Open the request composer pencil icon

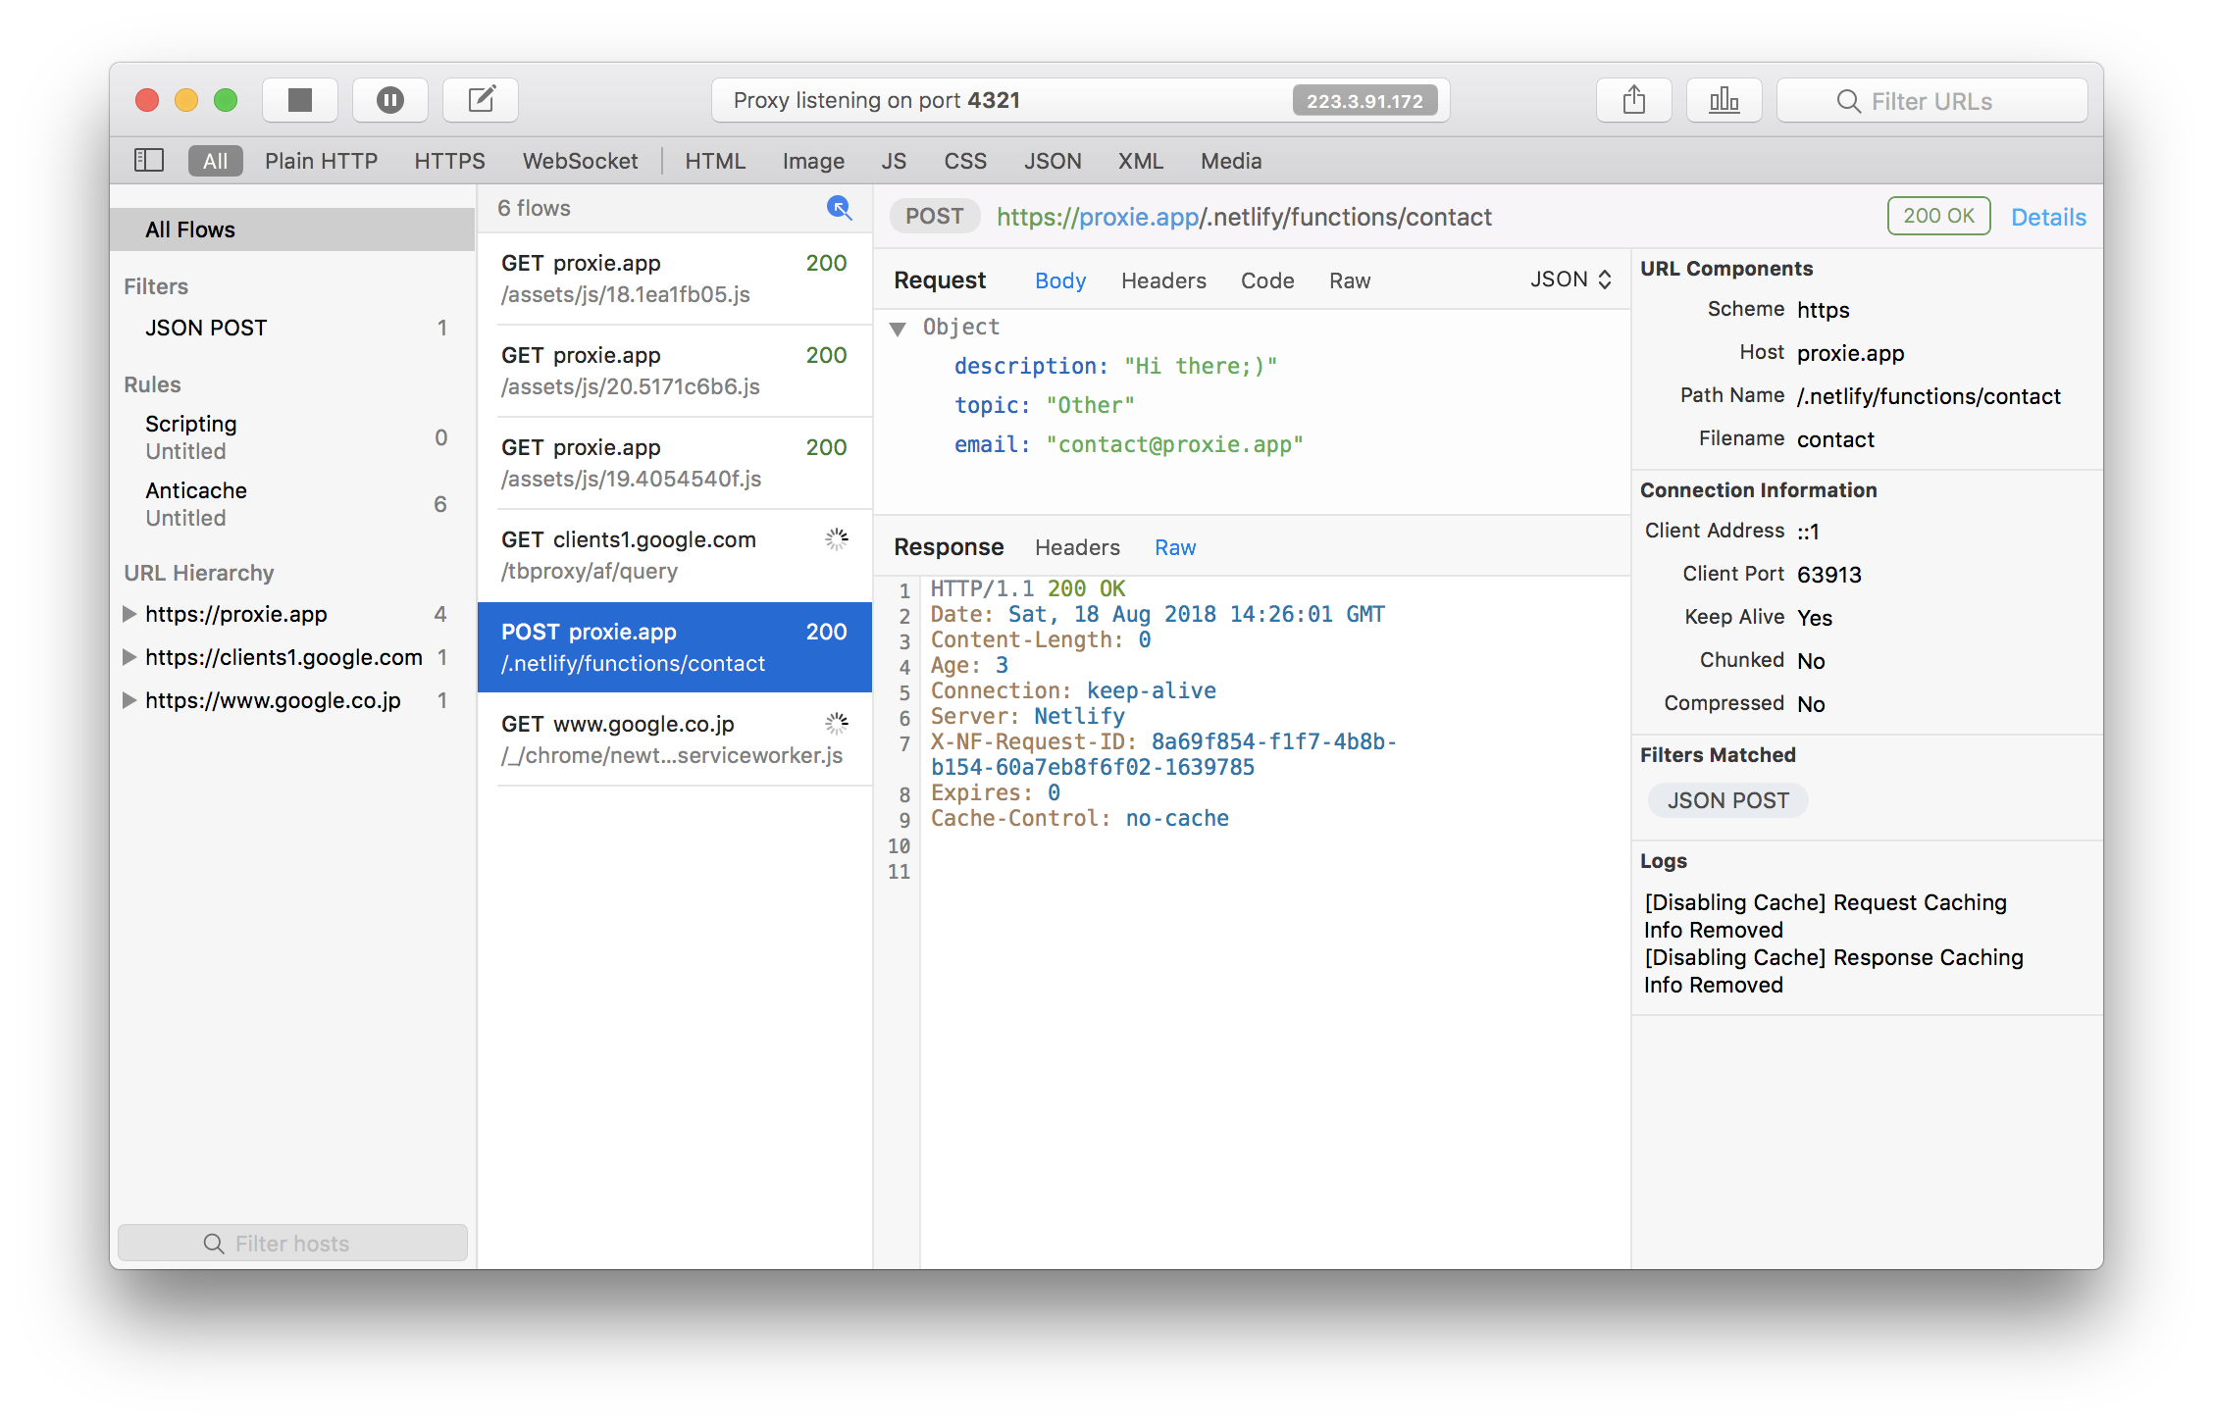[481, 99]
